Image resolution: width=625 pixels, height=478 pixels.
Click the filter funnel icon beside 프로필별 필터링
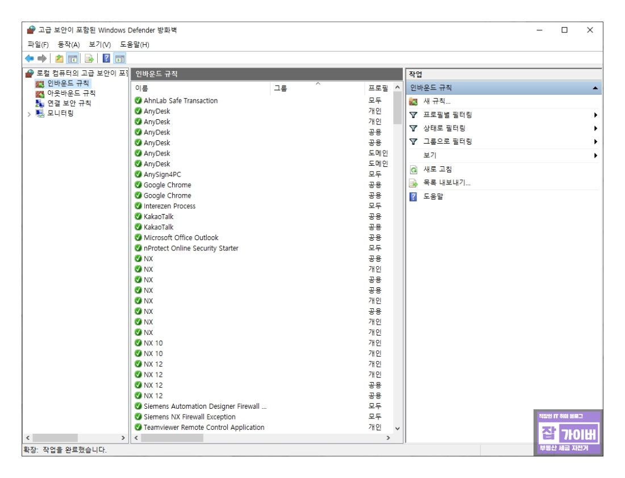[414, 115]
